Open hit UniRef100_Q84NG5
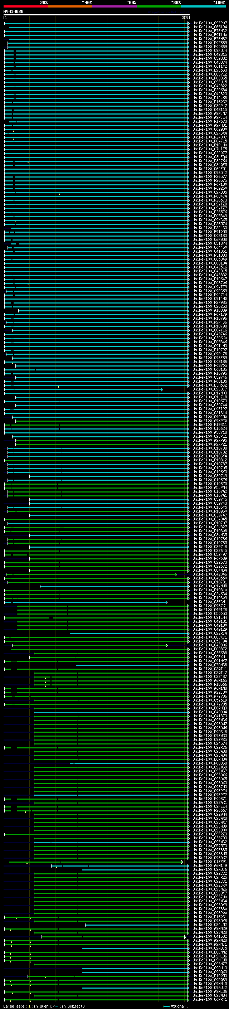The image size is (229, 1009). 209,535
